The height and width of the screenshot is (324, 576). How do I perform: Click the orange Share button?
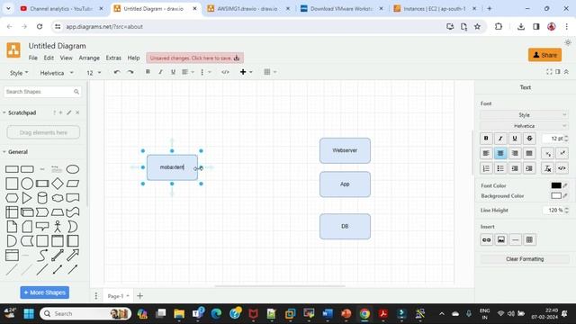pyautogui.click(x=544, y=55)
